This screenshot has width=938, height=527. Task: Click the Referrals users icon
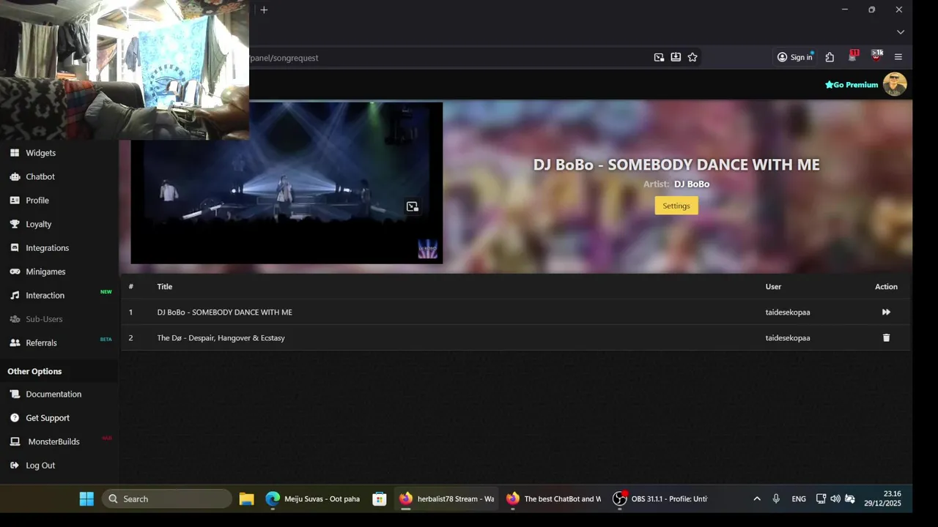pyautogui.click(x=15, y=343)
